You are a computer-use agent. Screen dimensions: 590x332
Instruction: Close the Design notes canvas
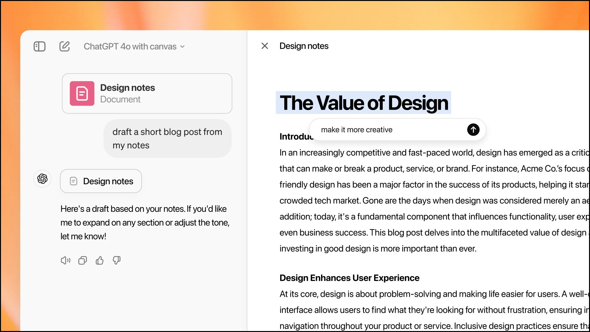(265, 46)
